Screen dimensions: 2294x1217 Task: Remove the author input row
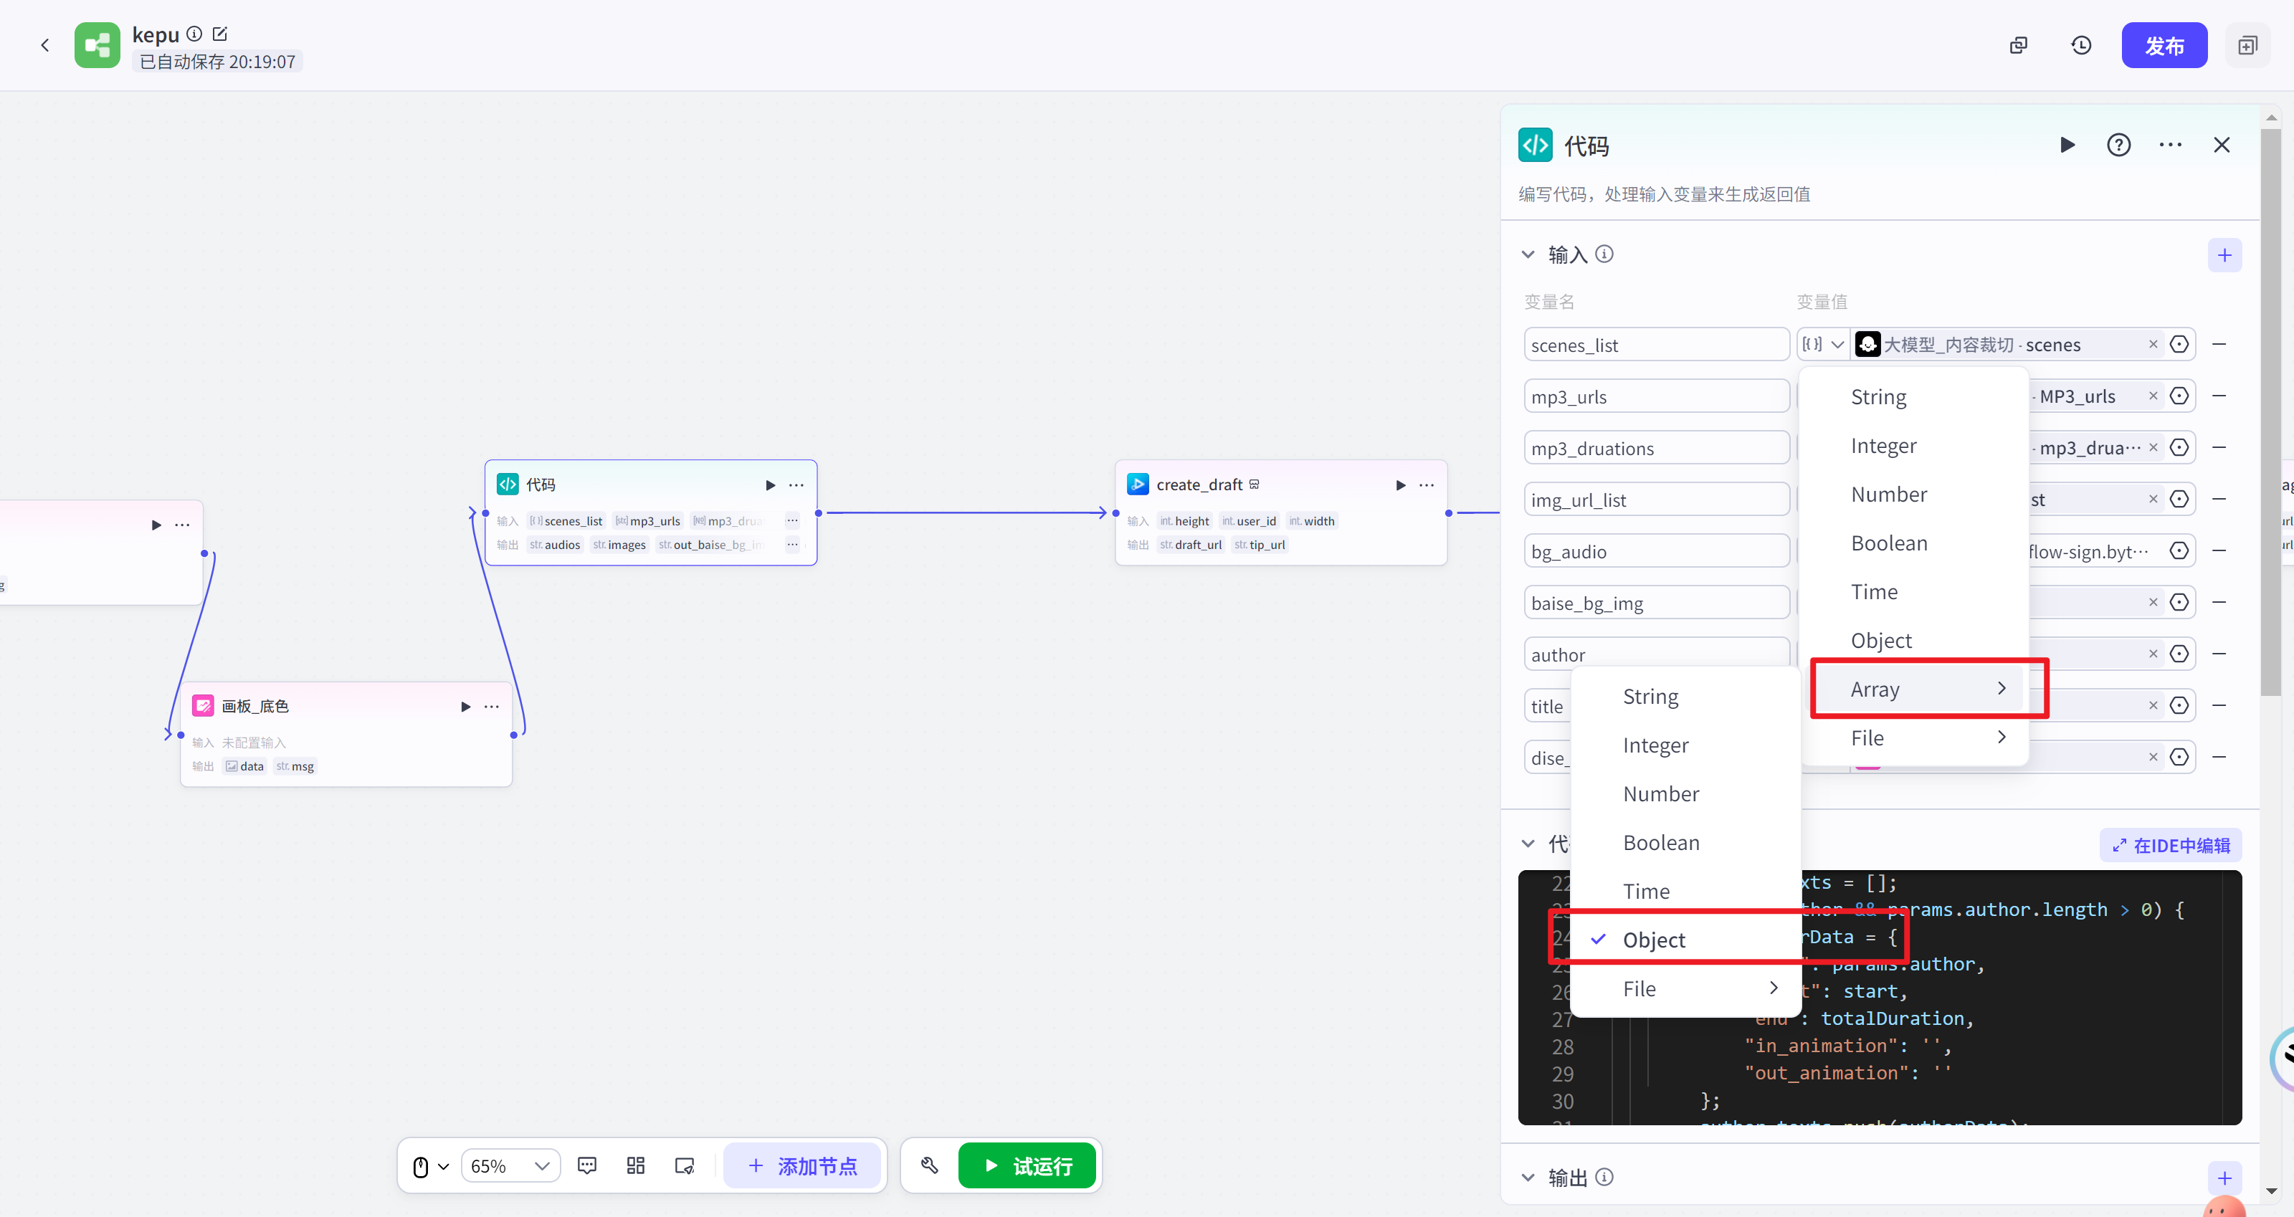tap(2219, 654)
